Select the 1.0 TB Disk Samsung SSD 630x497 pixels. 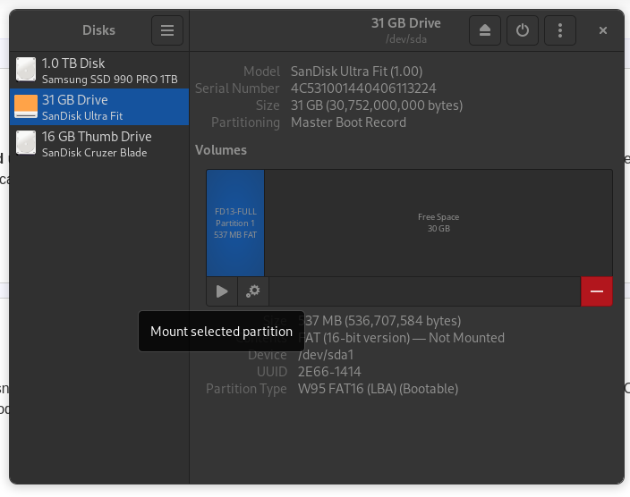(99, 71)
